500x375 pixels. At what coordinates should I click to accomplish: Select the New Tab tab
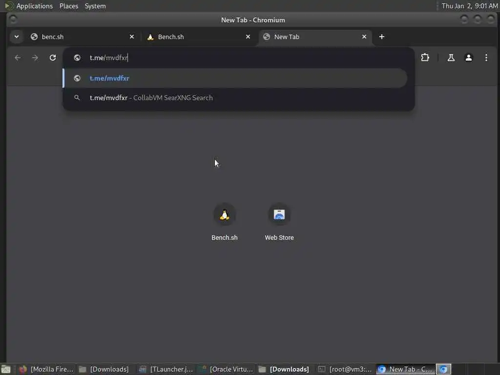point(315,37)
